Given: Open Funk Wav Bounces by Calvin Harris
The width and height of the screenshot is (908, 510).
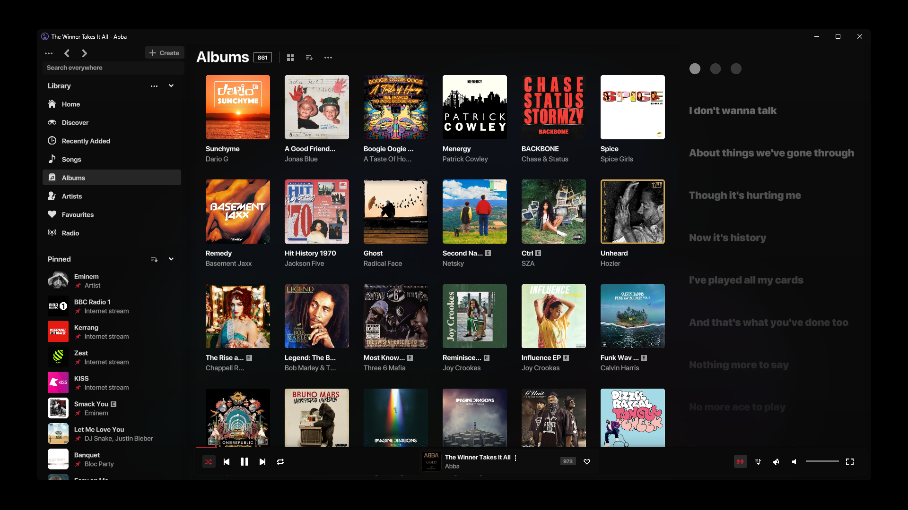Looking at the screenshot, I should pos(633,316).
